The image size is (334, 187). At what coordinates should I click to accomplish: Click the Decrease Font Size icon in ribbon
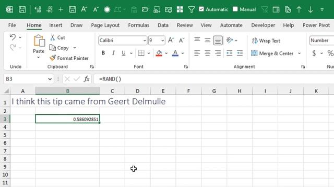[x=182, y=41]
